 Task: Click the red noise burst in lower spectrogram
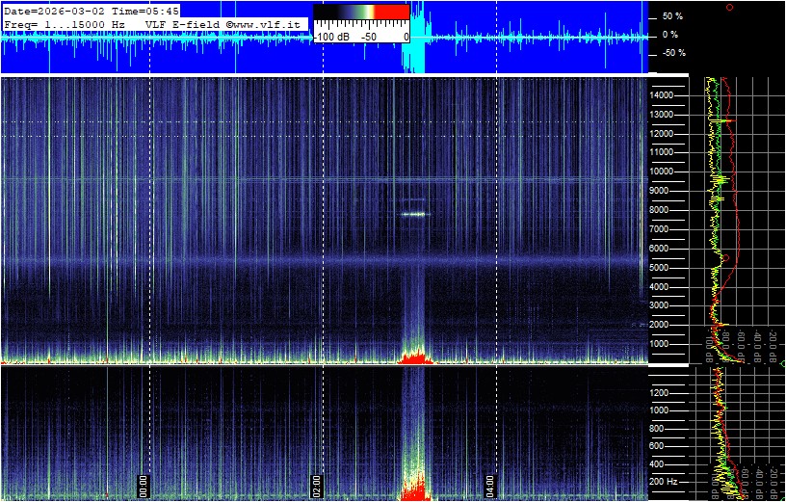click(415, 489)
